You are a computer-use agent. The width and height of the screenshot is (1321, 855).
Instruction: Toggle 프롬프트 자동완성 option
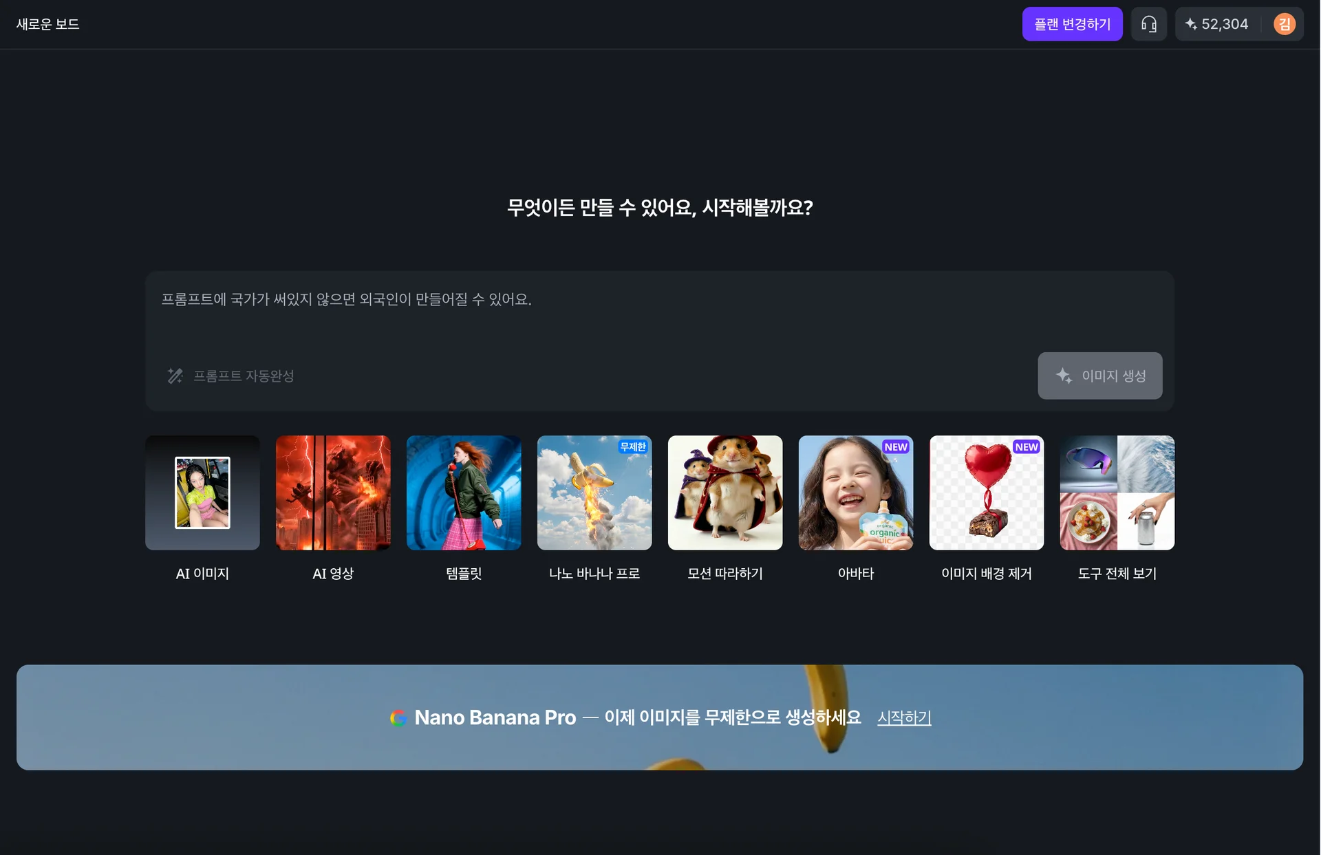coord(244,376)
